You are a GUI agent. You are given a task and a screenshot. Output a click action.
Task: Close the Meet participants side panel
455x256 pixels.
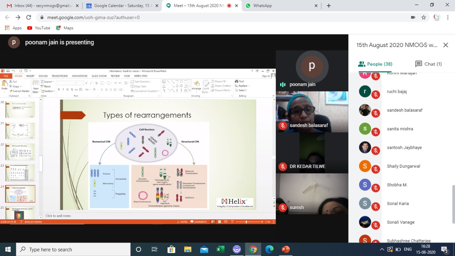click(x=445, y=45)
